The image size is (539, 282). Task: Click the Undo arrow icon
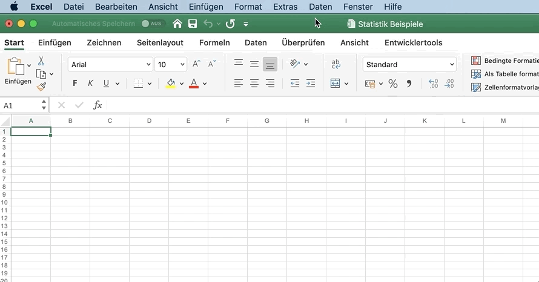(208, 24)
